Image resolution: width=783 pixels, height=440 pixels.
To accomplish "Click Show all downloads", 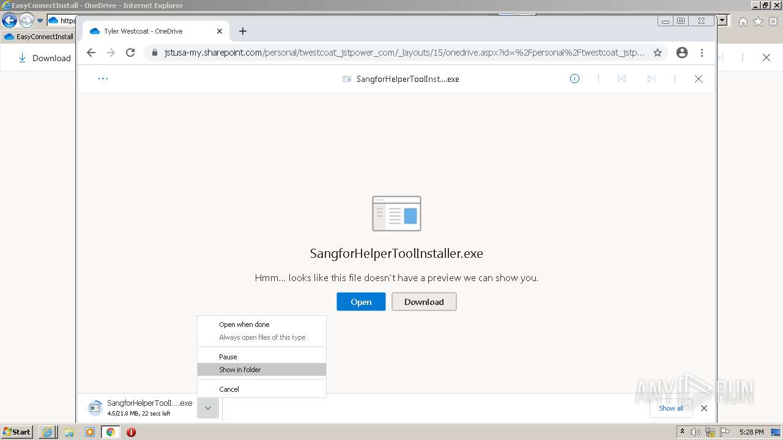I will [x=671, y=408].
